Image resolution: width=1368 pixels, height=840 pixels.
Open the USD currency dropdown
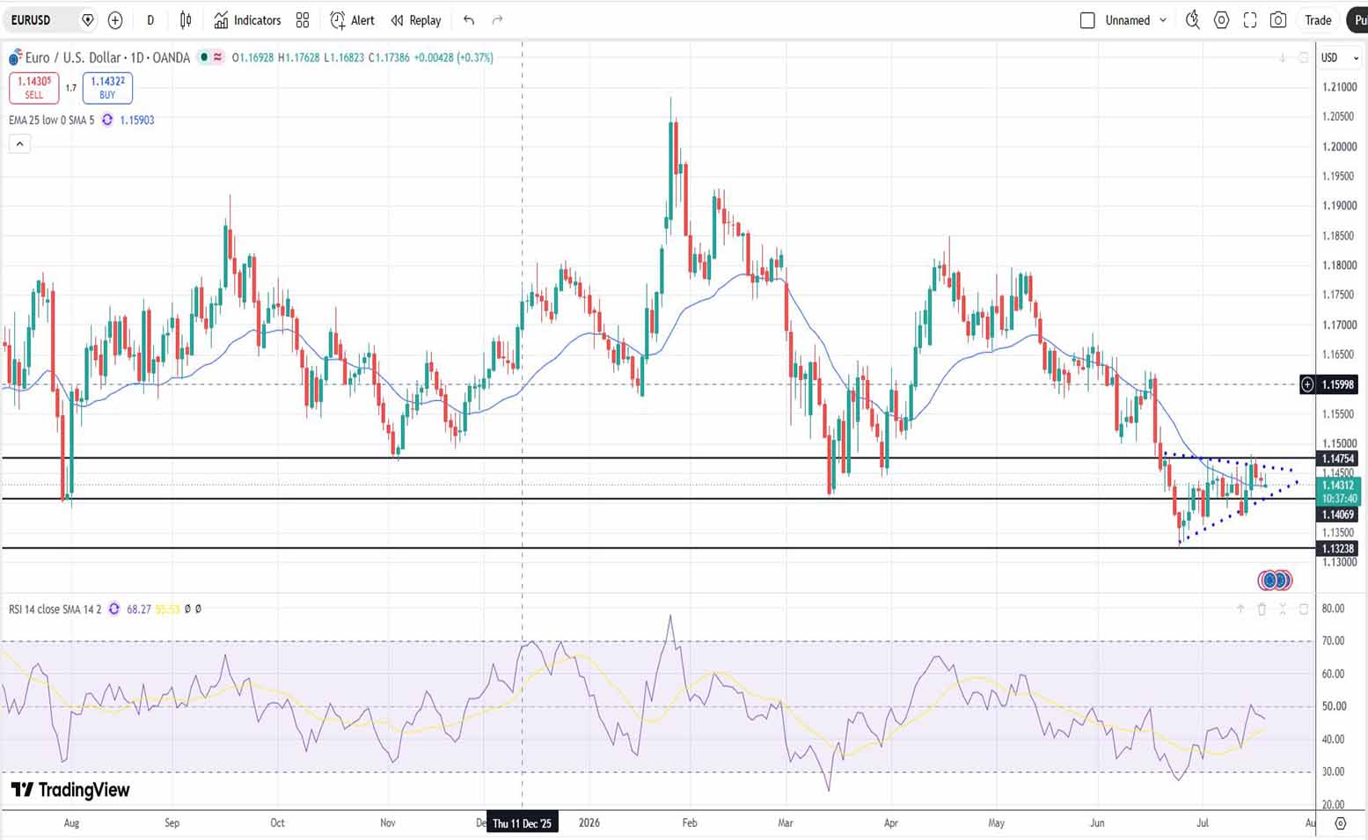click(1340, 57)
